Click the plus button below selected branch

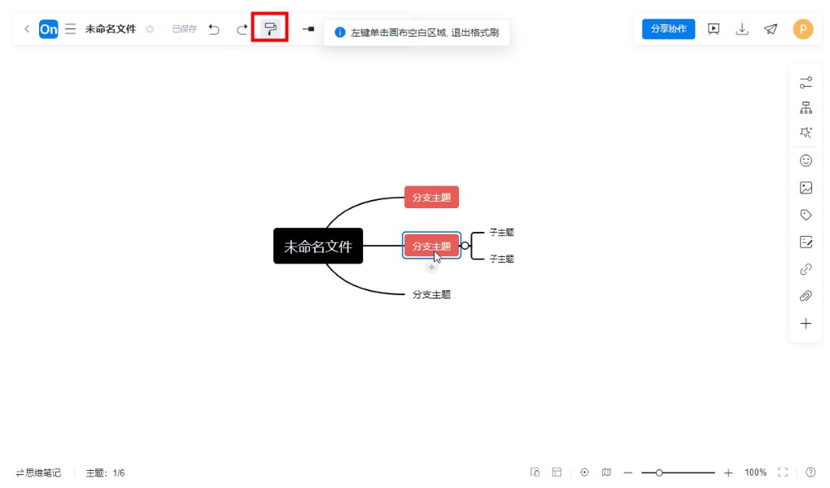coord(431,268)
